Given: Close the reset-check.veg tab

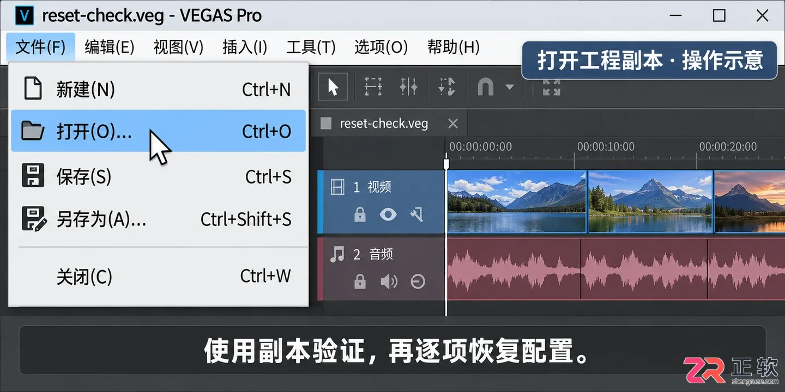Looking at the screenshot, I should click(x=452, y=124).
